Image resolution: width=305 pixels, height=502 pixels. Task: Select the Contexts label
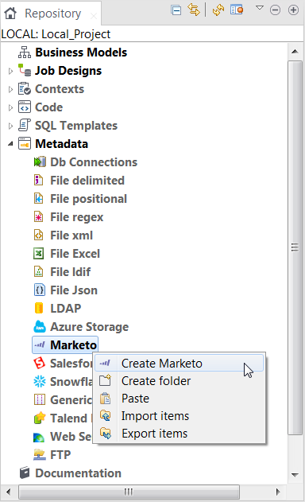(60, 89)
